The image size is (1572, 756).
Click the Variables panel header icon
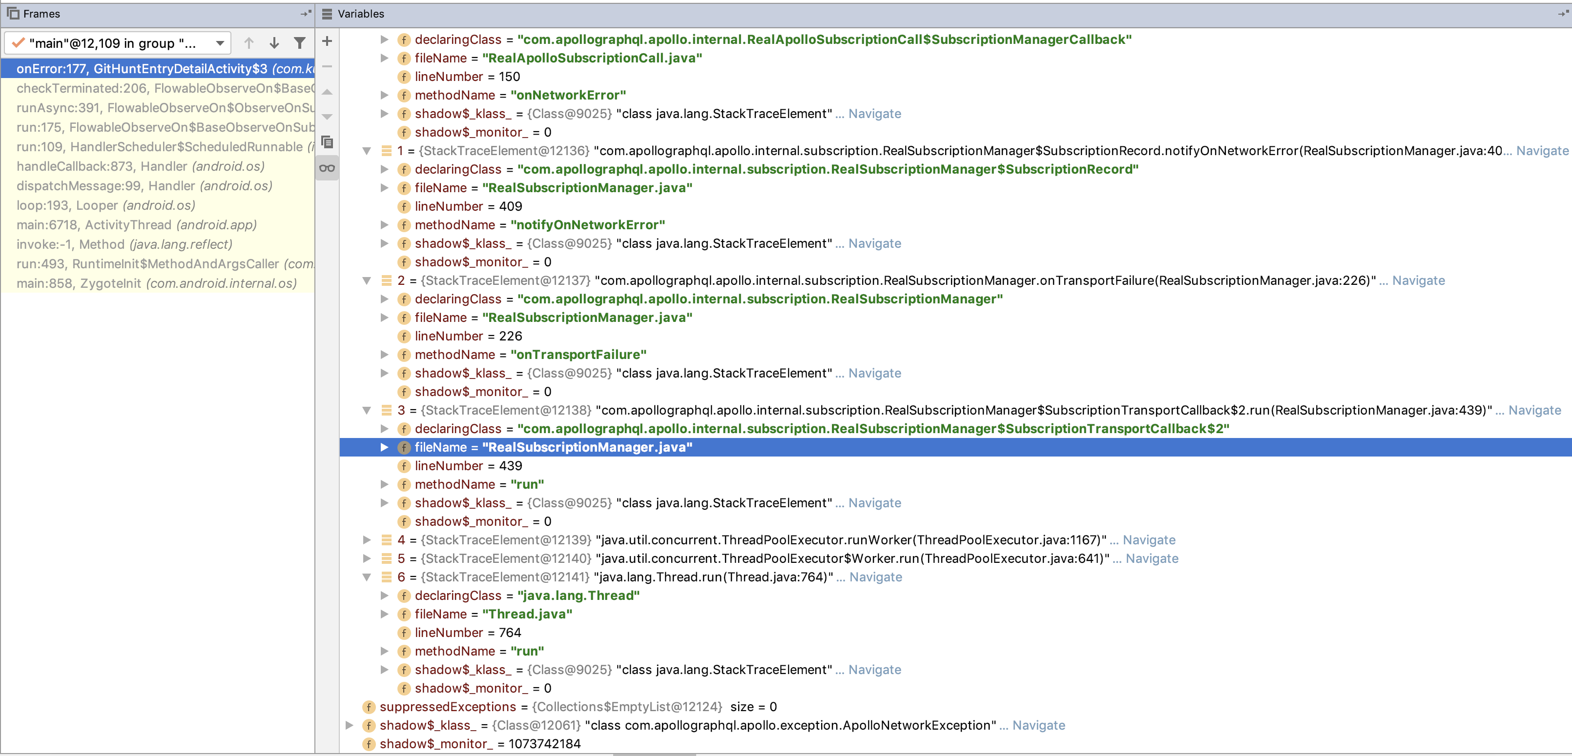[x=327, y=14]
